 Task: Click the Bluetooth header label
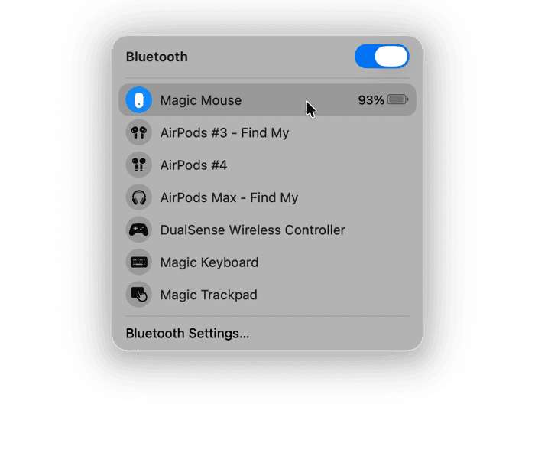click(x=157, y=57)
